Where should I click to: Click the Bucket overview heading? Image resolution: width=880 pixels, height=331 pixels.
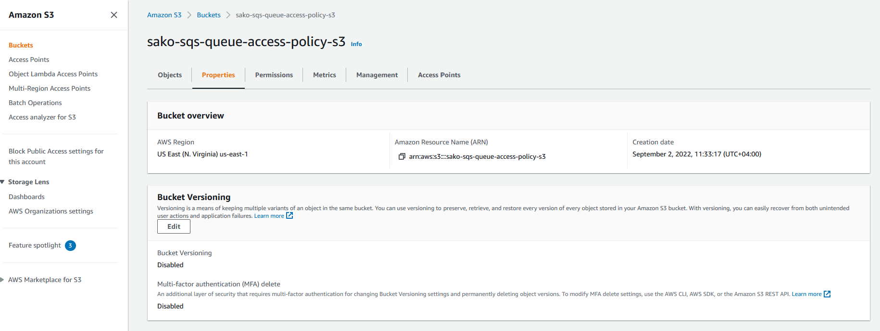tap(190, 116)
